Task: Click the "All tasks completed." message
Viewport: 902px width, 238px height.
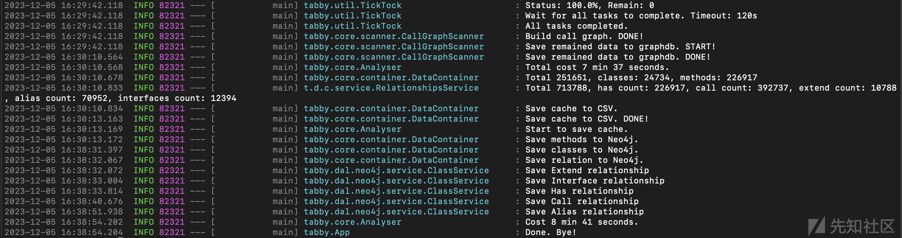Action: (576, 26)
